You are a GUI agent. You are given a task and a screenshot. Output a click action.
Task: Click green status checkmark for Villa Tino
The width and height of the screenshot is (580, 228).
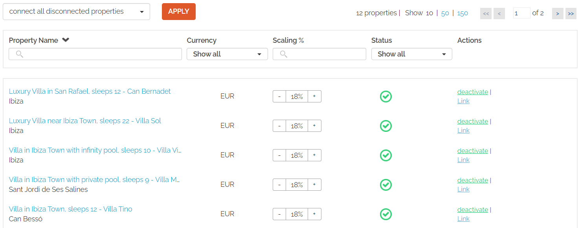(x=386, y=214)
